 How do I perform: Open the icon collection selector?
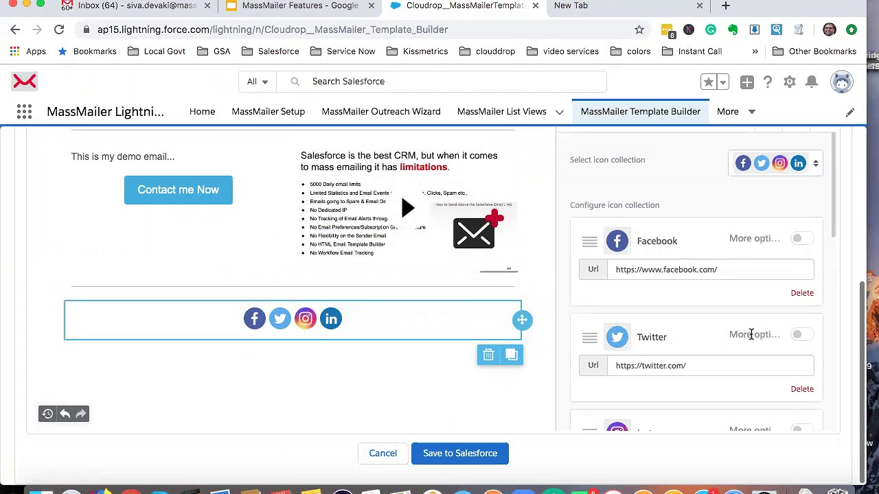click(776, 163)
